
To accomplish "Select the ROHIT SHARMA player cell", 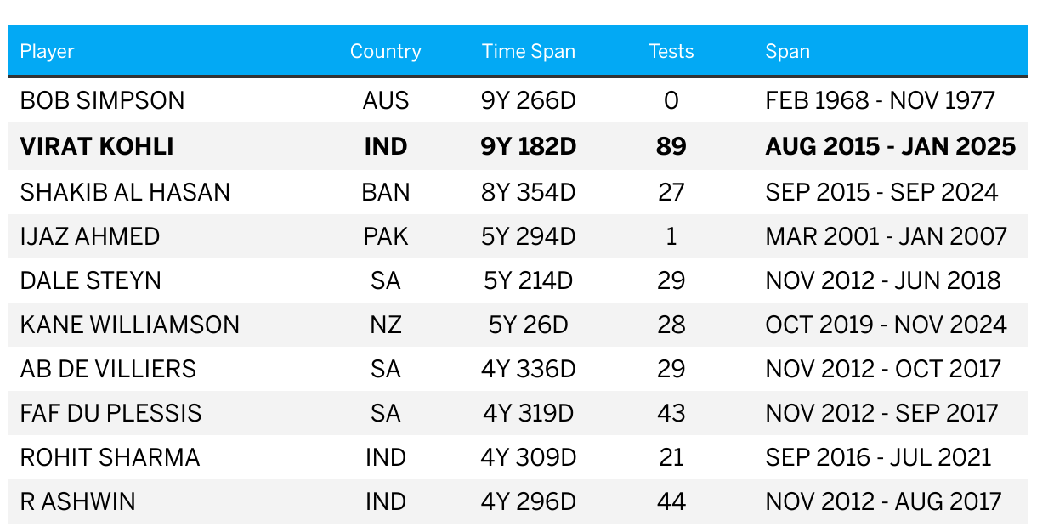I will pyautogui.click(x=110, y=457).
